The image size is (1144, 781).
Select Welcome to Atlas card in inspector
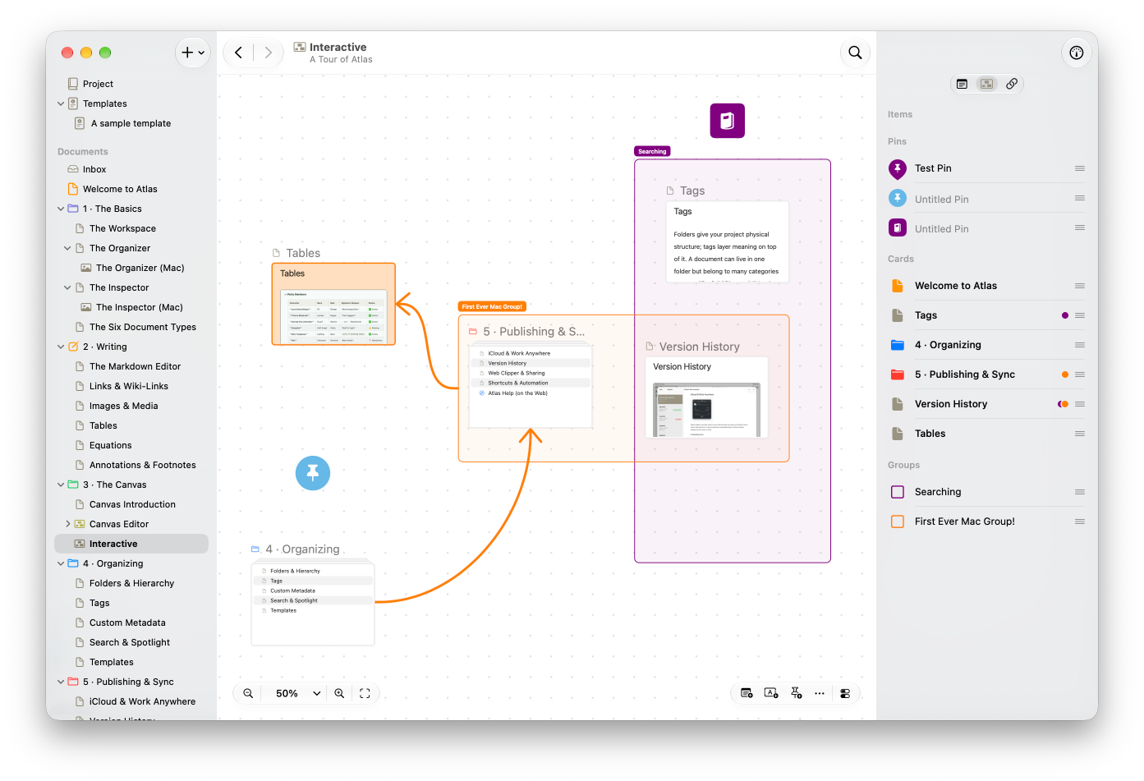pyautogui.click(x=986, y=286)
